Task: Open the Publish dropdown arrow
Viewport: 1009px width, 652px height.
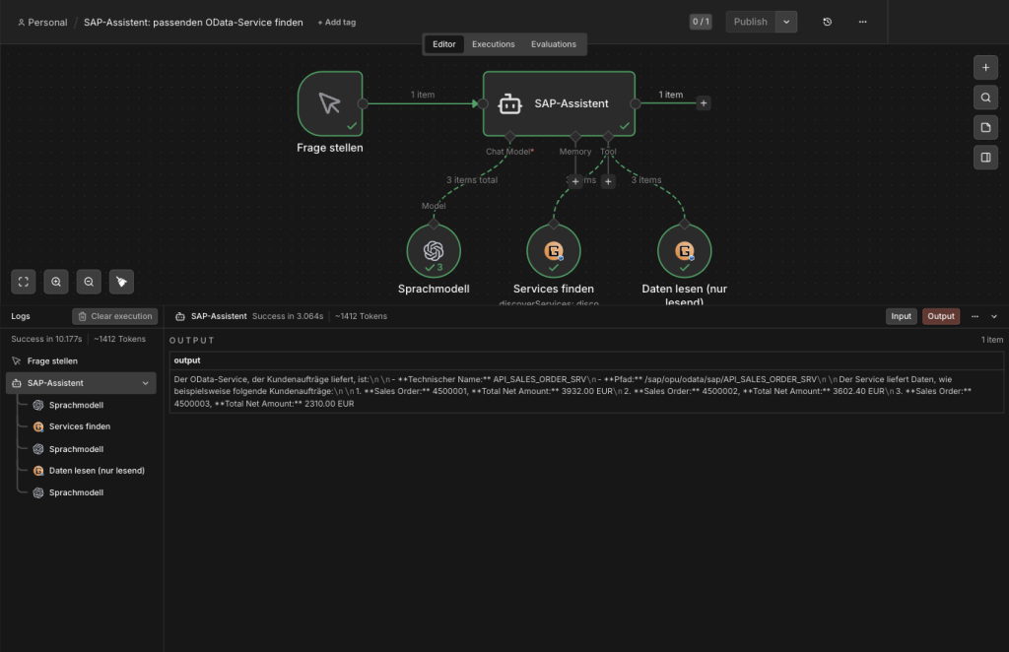Action: [786, 22]
